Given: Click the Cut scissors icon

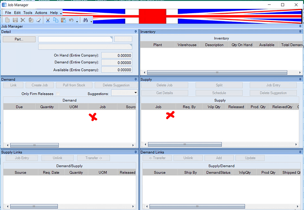Looking at the screenshot, I should [x=48, y=20].
